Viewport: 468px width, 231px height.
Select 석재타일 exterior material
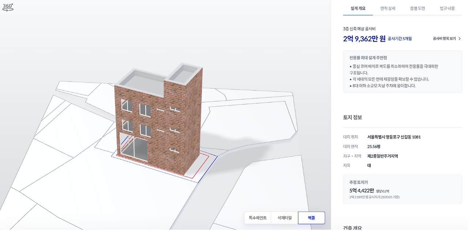tap(285, 218)
